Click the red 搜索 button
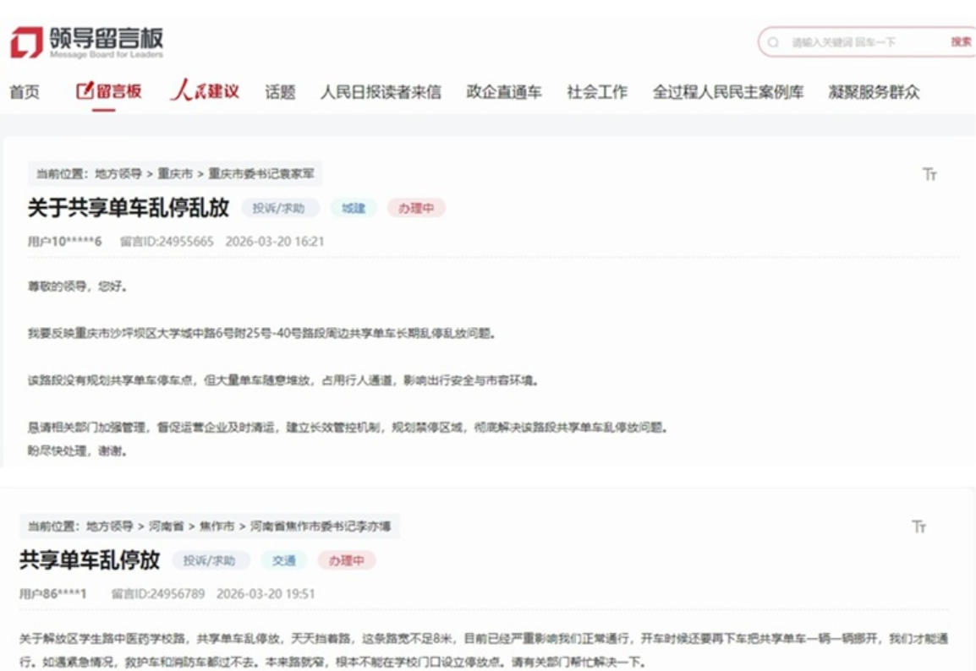Screen dimensions: 976x671 [x=961, y=41]
